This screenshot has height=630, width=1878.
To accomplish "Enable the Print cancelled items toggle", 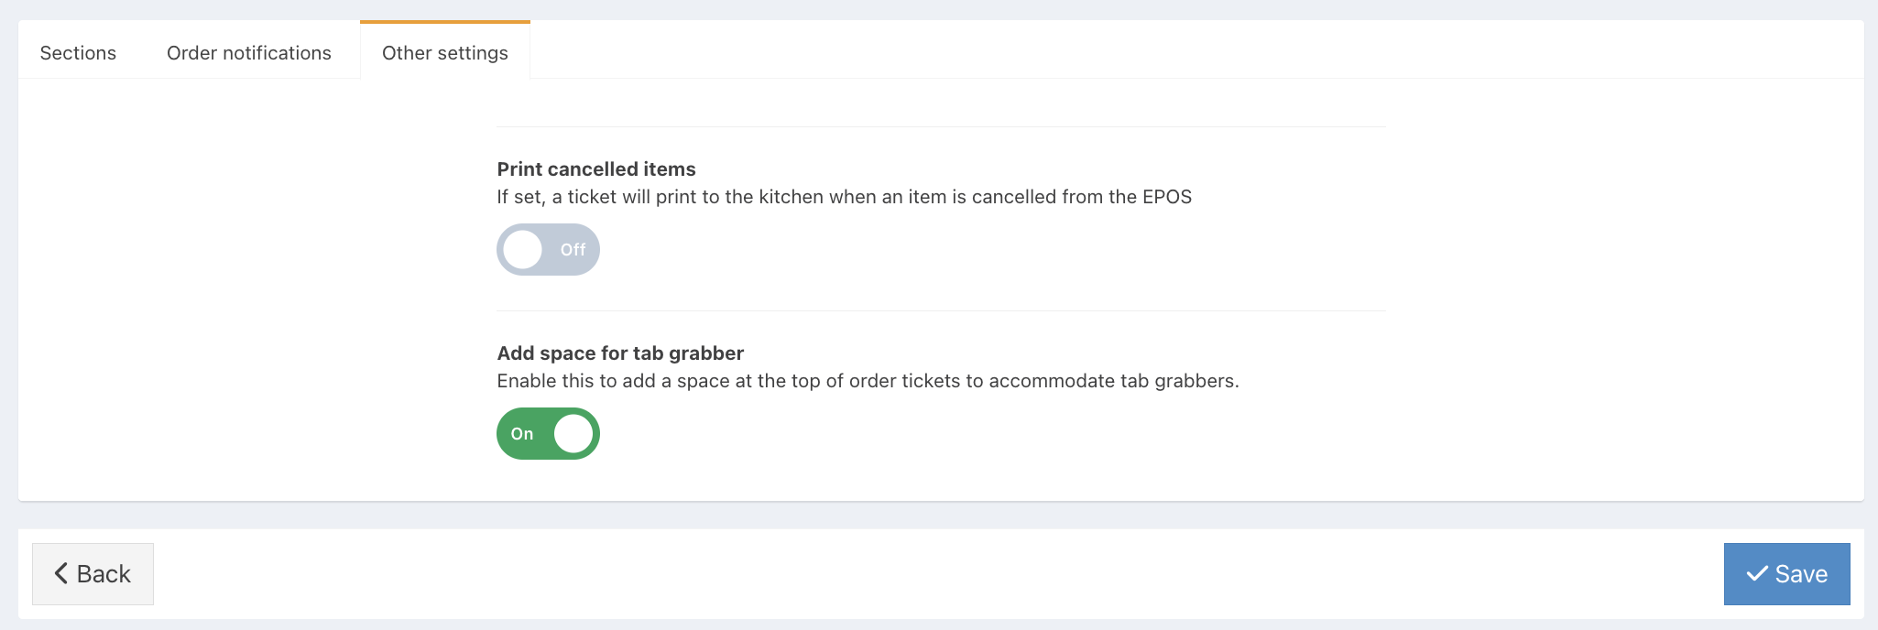I will (x=548, y=250).
